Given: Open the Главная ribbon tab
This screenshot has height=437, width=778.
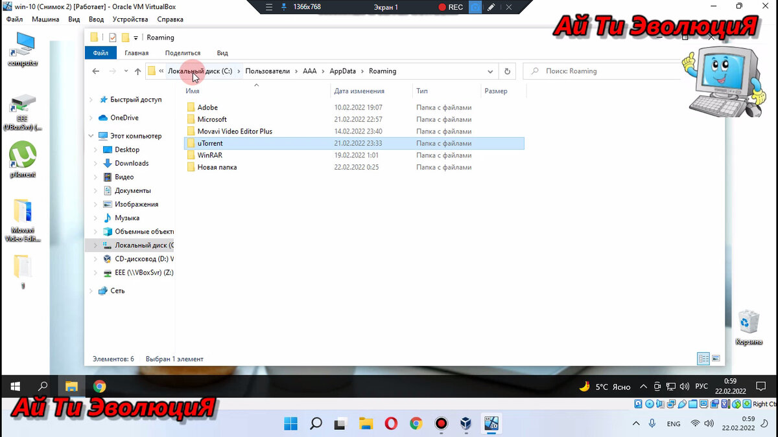Looking at the screenshot, I should [x=137, y=53].
